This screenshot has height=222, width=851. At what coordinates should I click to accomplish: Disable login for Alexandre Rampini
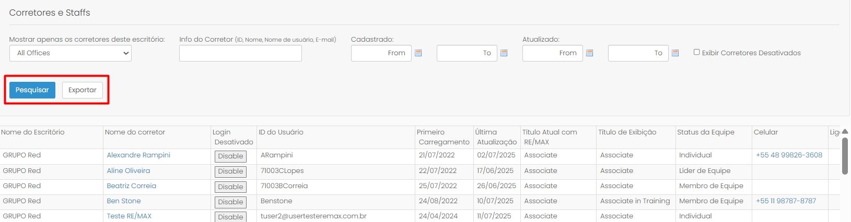[x=230, y=156]
